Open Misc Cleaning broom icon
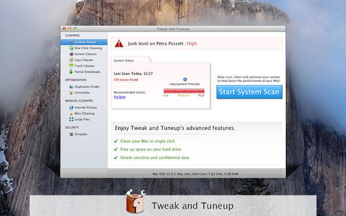The height and width of the screenshot is (216, 346). coord(72,113)
